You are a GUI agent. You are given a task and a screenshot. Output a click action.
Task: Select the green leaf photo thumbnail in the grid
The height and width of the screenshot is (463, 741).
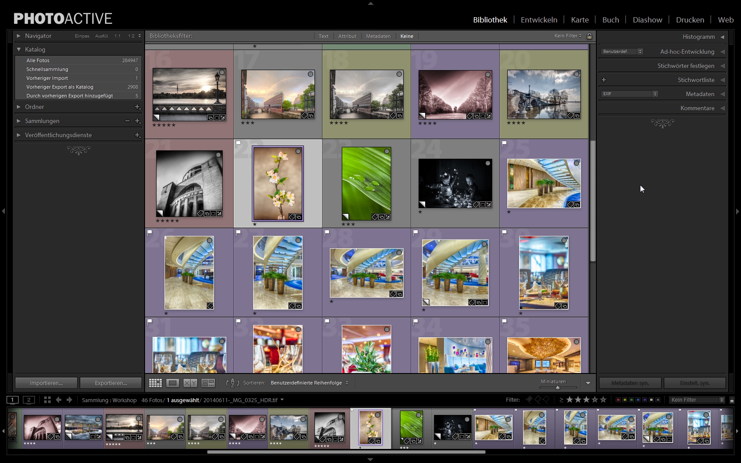coord(366,183)
